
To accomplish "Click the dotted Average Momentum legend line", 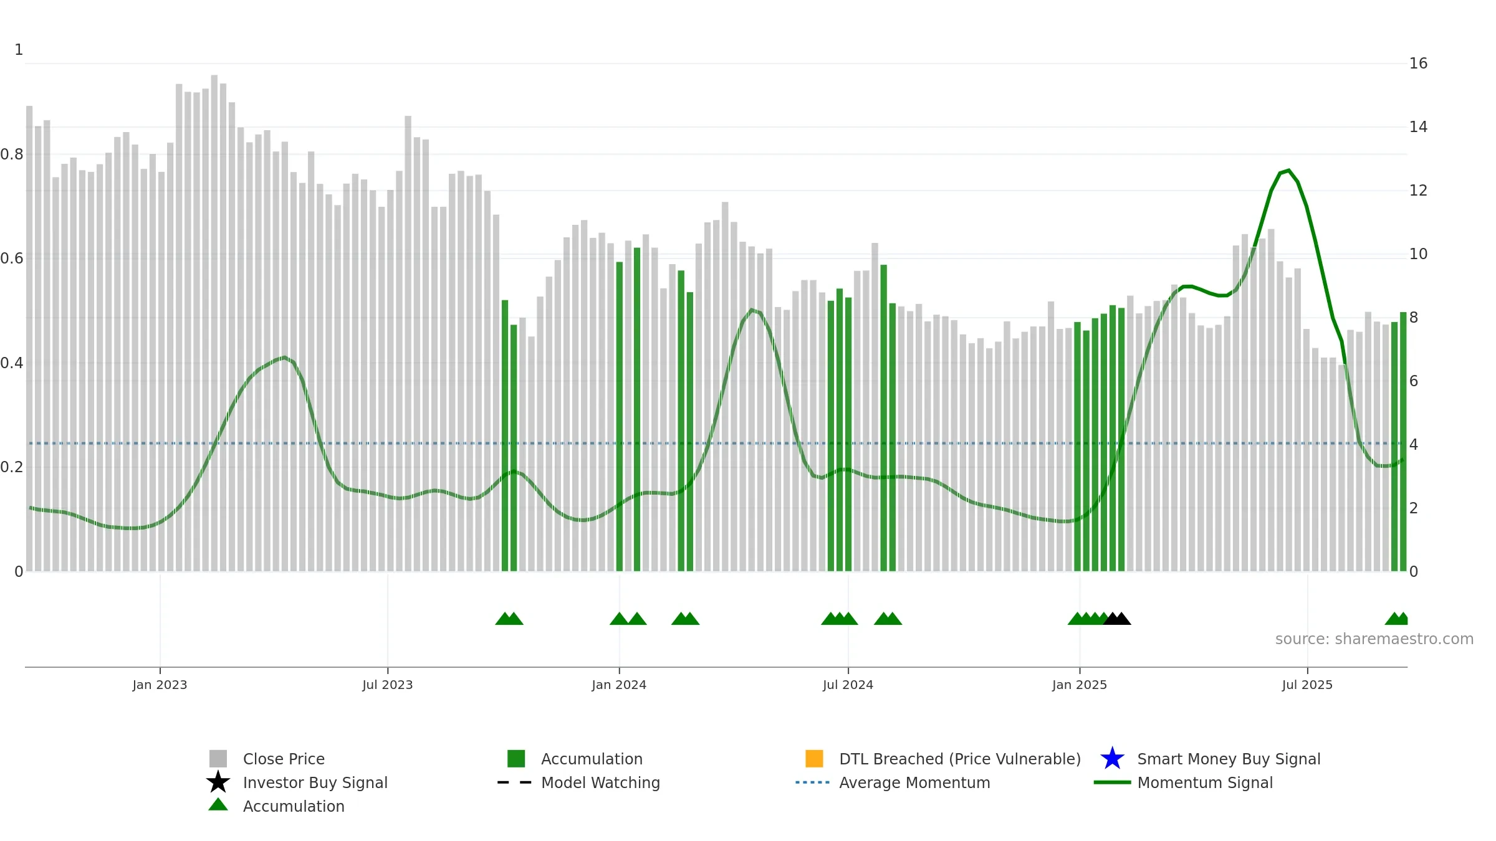I will pyautogui.click(x=813, y=782).
